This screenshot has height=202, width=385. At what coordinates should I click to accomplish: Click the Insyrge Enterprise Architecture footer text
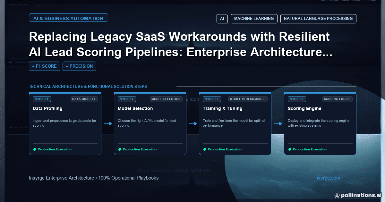(x=94, y=178)
